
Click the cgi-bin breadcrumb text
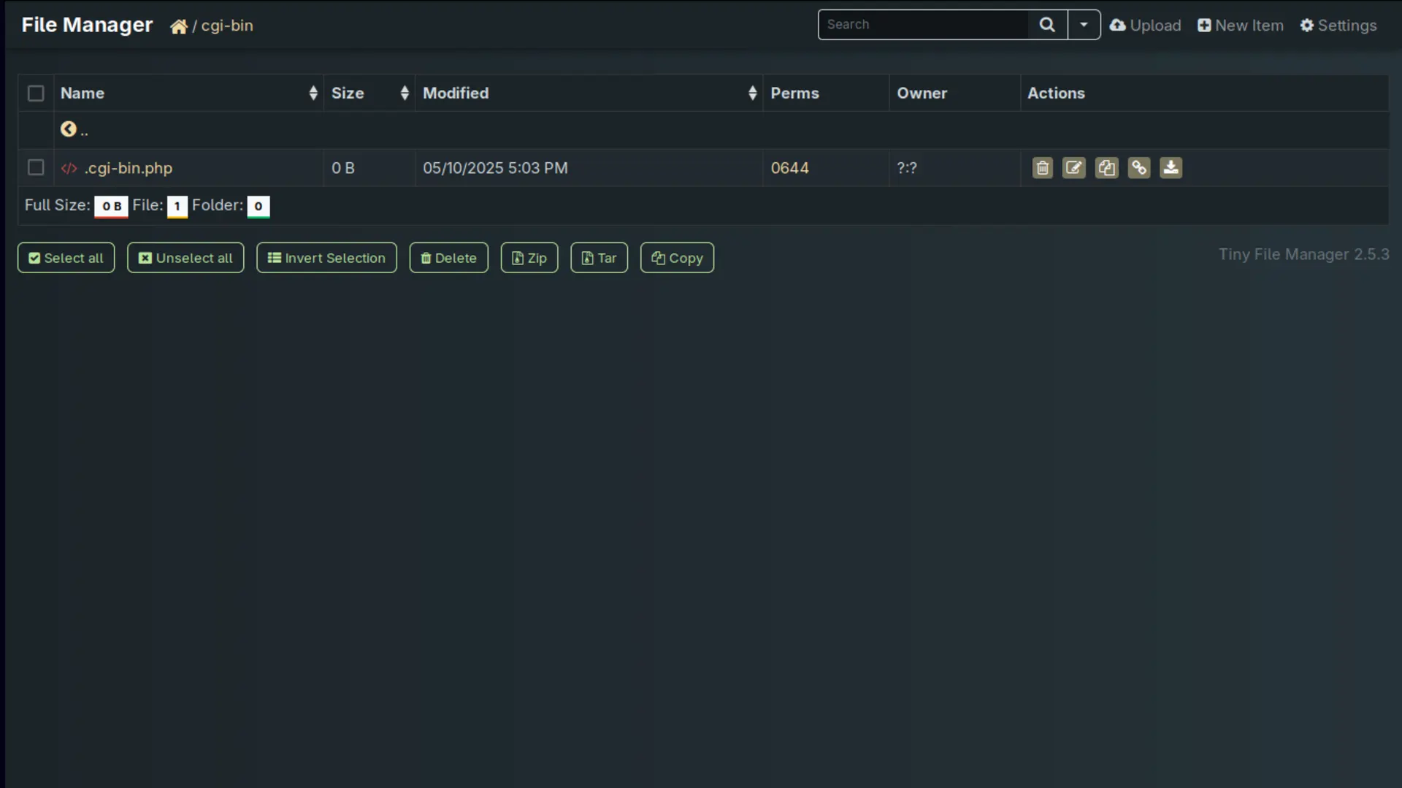point(227,26)
